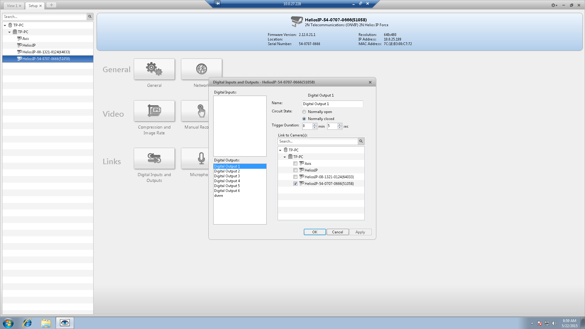Open the General settings gears icon
Screen dimensions: 585x329
[x=154, y=69]
